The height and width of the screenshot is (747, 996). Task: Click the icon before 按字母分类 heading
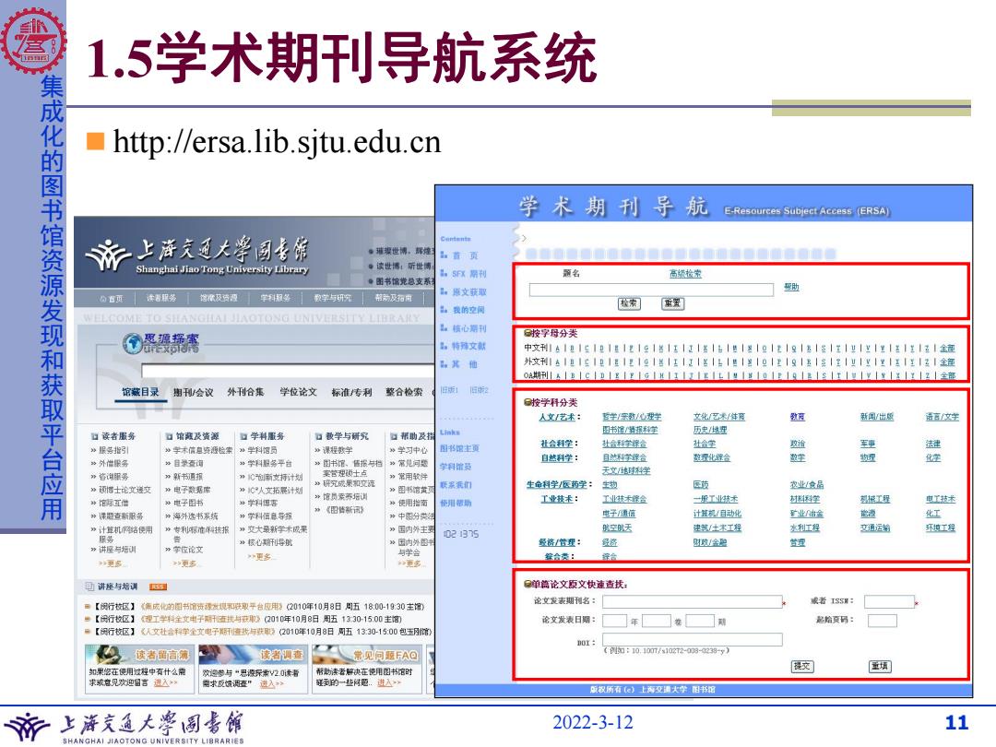point(528,333)
